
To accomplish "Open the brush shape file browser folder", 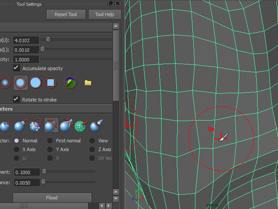I will (88, 82).
